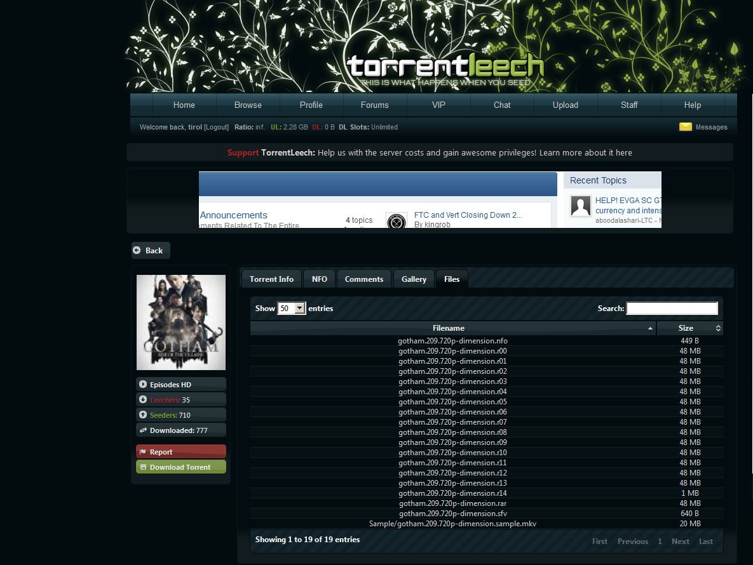The image size is (753, 565).
Task: Open the Browse menu
Action: 248,105
